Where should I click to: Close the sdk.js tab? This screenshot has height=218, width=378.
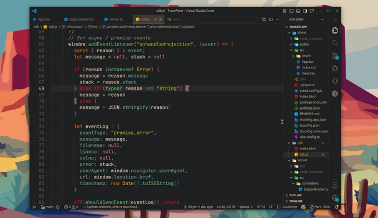[x=161, y=19]
